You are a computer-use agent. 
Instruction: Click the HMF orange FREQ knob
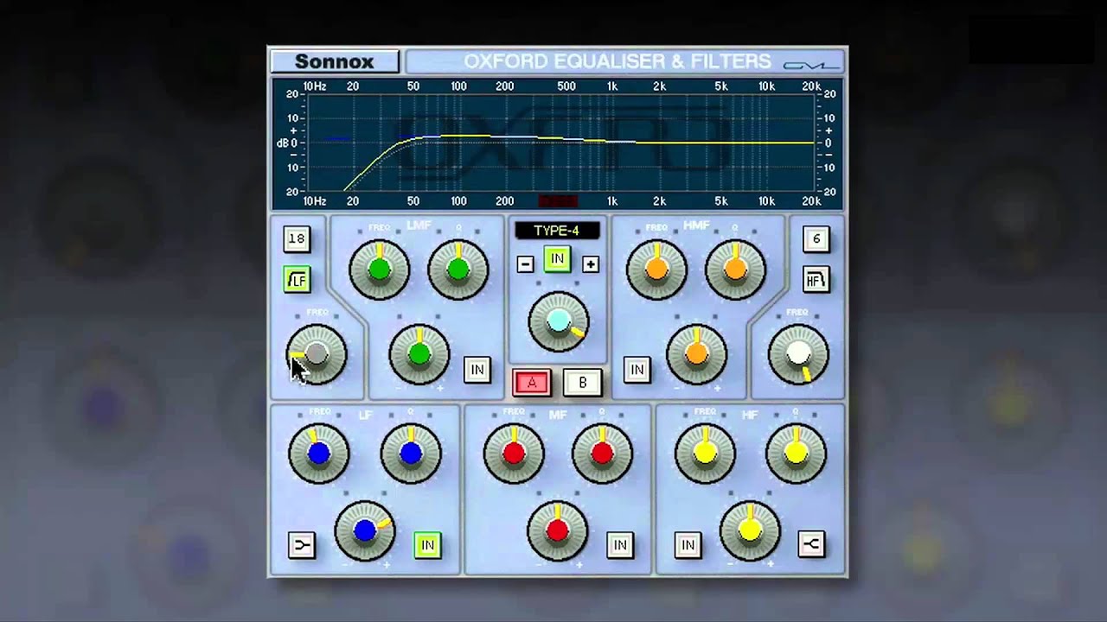(656, 270)
